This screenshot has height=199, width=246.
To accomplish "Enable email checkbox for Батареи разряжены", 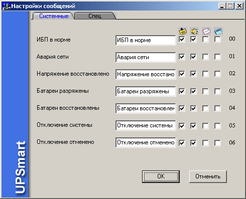I will (x=205, y=91).
